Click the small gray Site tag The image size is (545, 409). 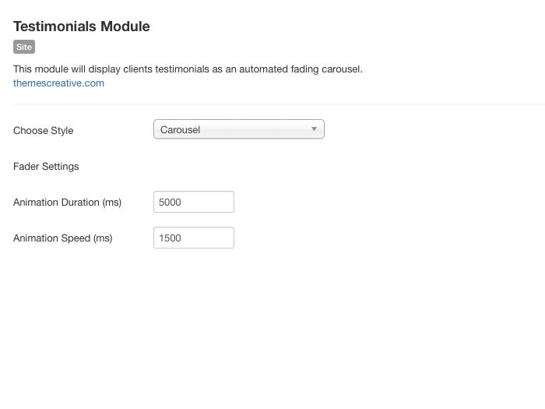[24, 47]
